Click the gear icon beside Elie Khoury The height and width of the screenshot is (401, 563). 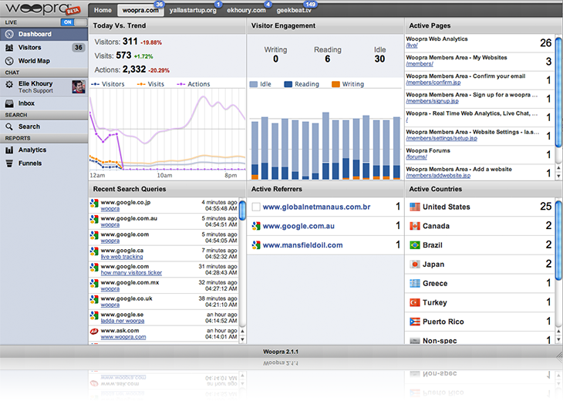(9, 85)
